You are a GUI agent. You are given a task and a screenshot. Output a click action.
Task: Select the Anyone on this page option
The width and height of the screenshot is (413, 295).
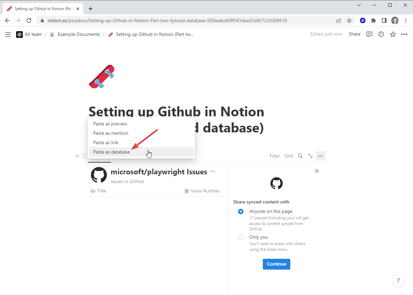coord(241,212)
